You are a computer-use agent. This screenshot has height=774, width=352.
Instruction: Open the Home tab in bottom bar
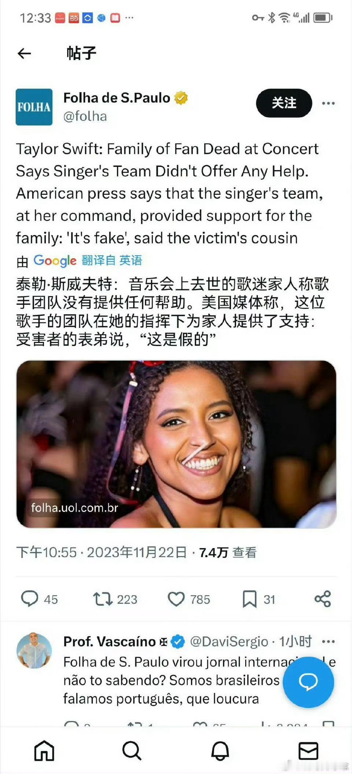point(44,751)
